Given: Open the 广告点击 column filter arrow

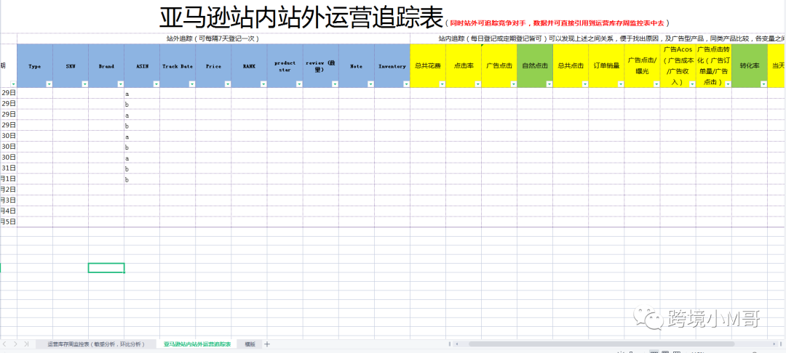Looking at the screenshot, I should [513, 84].
